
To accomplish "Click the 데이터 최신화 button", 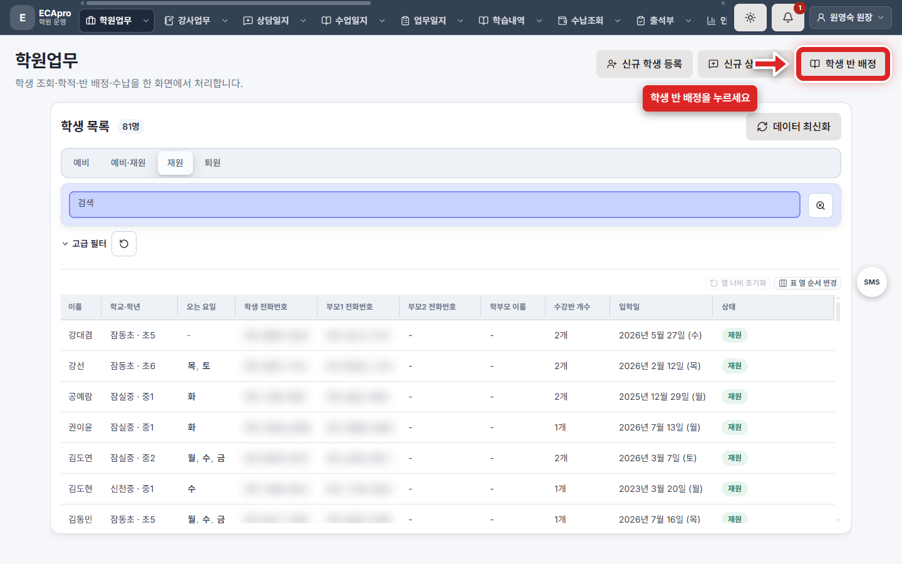I will coord(794,127).
